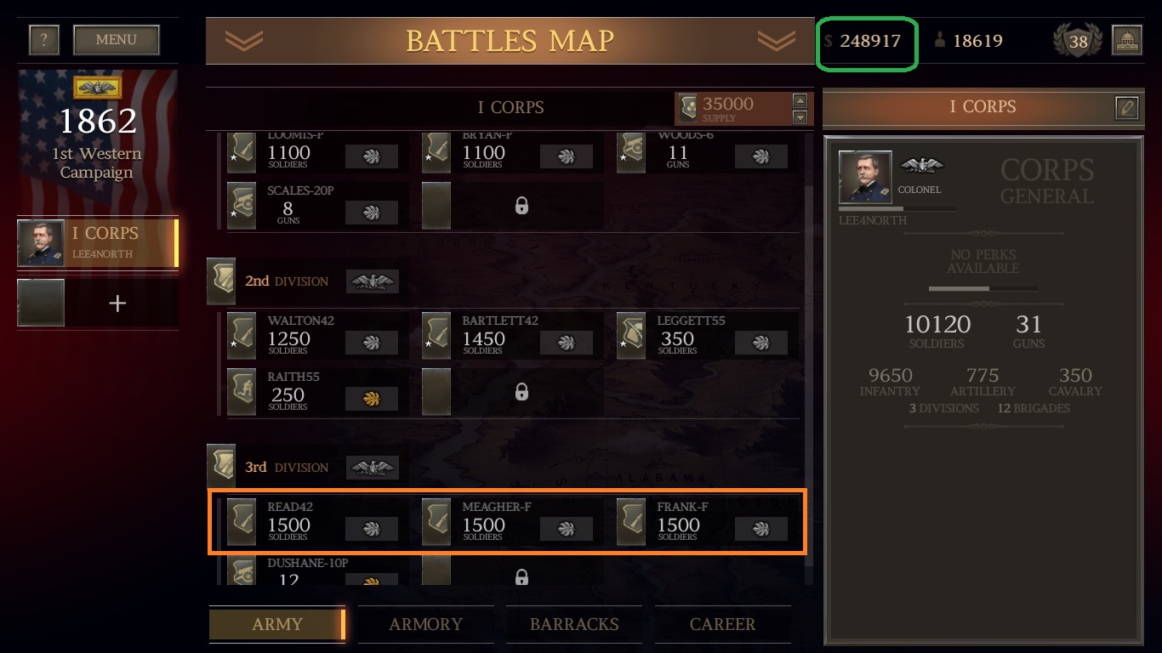Image resolution: width=1162 pixels, height=653 pixels.
Task: Click the locked brigade slot in 2nd Division
Action: (521, 392)
